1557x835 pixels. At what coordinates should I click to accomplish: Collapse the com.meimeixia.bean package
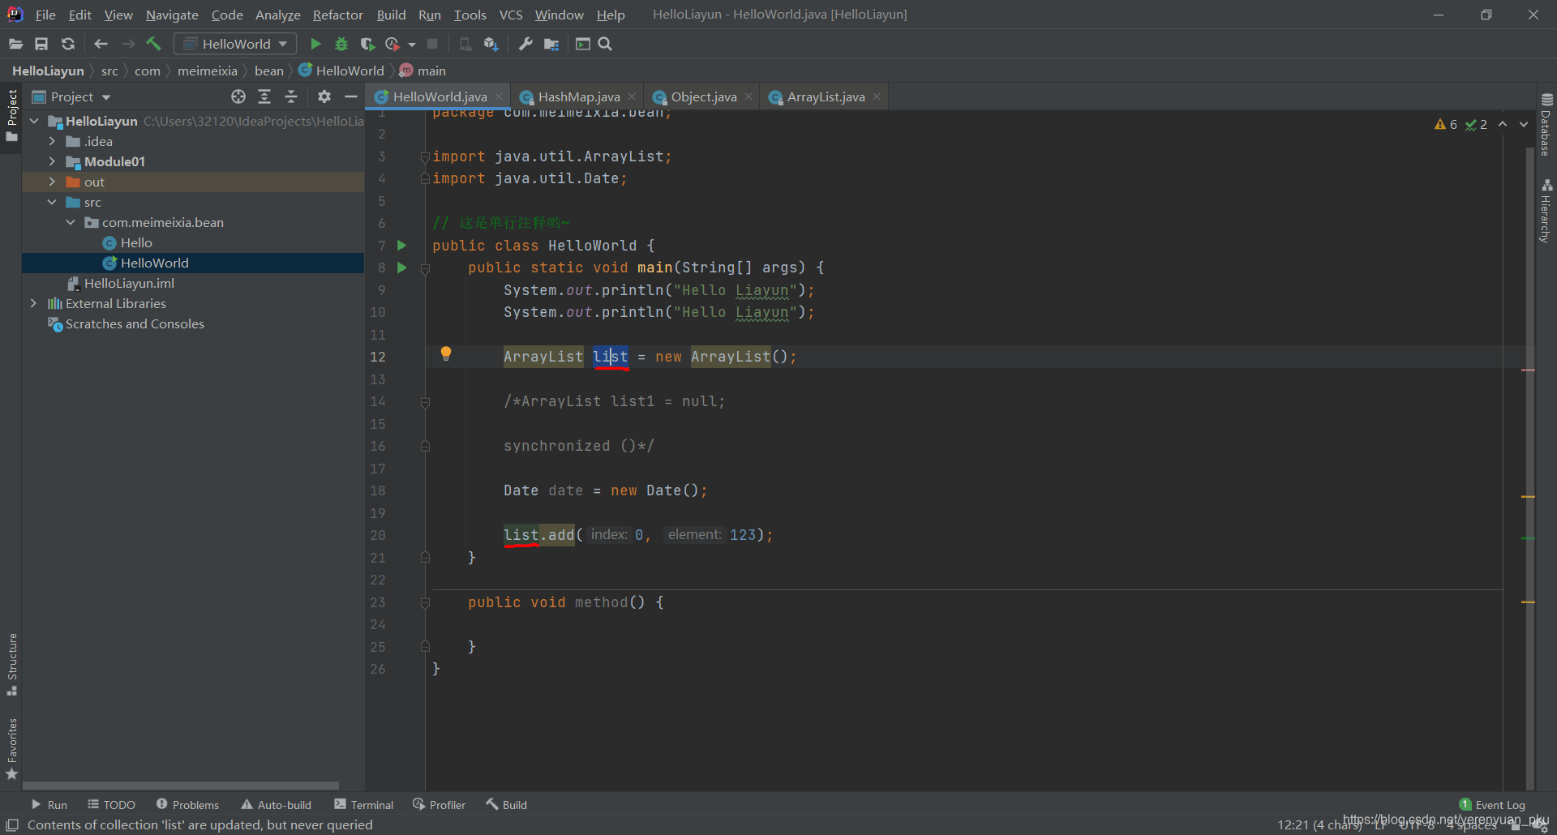pyautogui.click(x=71, y=222)
